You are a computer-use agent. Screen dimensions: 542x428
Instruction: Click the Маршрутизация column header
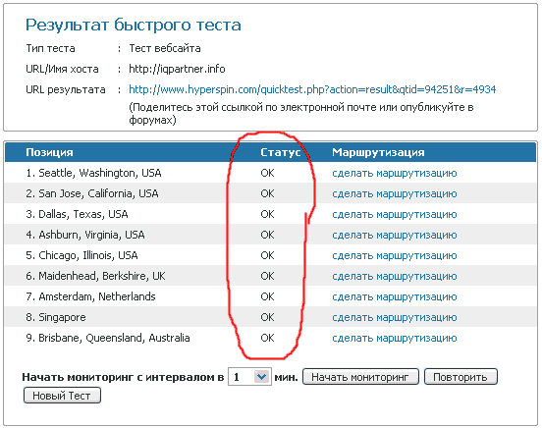pyautogui.click(x=378, y=152)
